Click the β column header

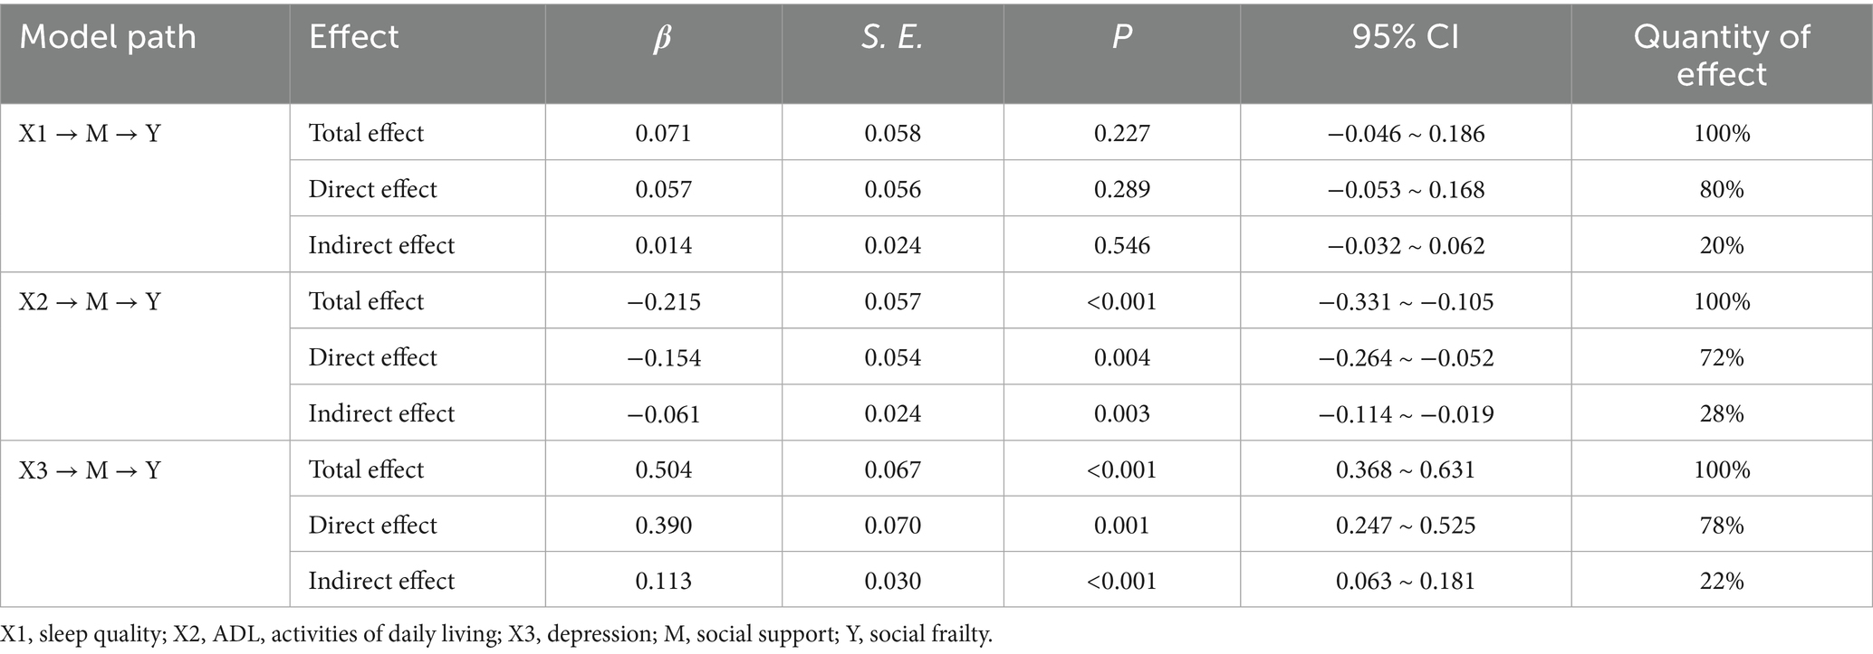pos(663,38)
